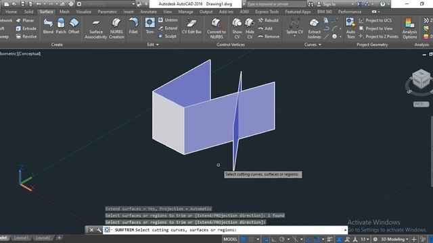Image resolution: width=433 pixels, height=243 pixels.
Task: Open the annotation scale 1:1 dropdown
Action: (x=365, y=239)
